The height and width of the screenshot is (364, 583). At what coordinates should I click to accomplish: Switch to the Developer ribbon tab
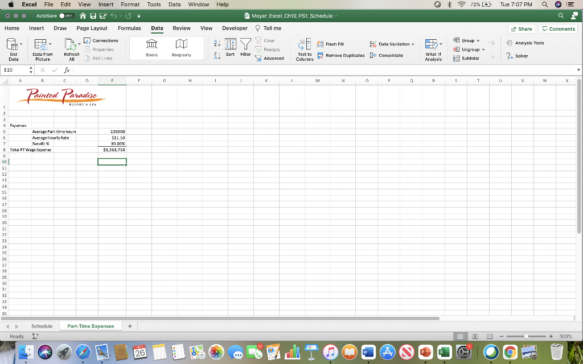235,28
